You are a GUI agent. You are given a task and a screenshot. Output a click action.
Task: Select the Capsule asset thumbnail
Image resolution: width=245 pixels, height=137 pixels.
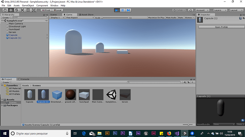tap(29, 95)
